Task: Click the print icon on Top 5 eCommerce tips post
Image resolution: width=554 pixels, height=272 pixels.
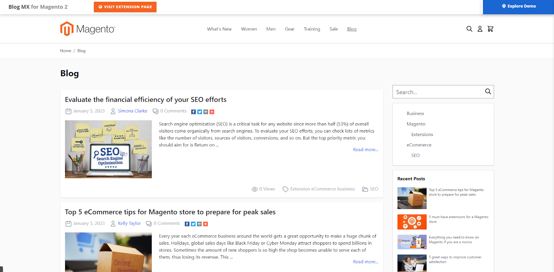Action: point(199,224)
